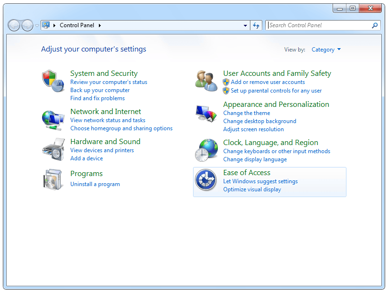Open Choose homegroup and sharing options
Viewport: 388px width, 292px height.
(x=121, y=128)
